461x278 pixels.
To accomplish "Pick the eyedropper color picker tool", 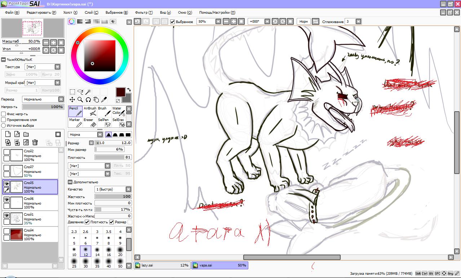I will tap(104, 100).
